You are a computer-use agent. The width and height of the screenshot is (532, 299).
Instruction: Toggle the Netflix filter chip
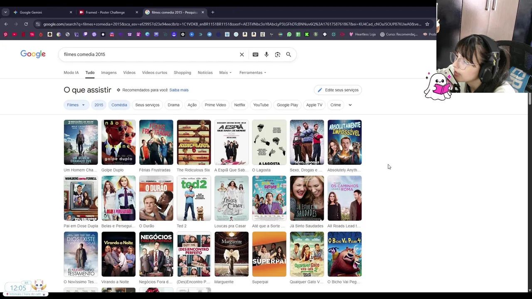tap(240, 105)
